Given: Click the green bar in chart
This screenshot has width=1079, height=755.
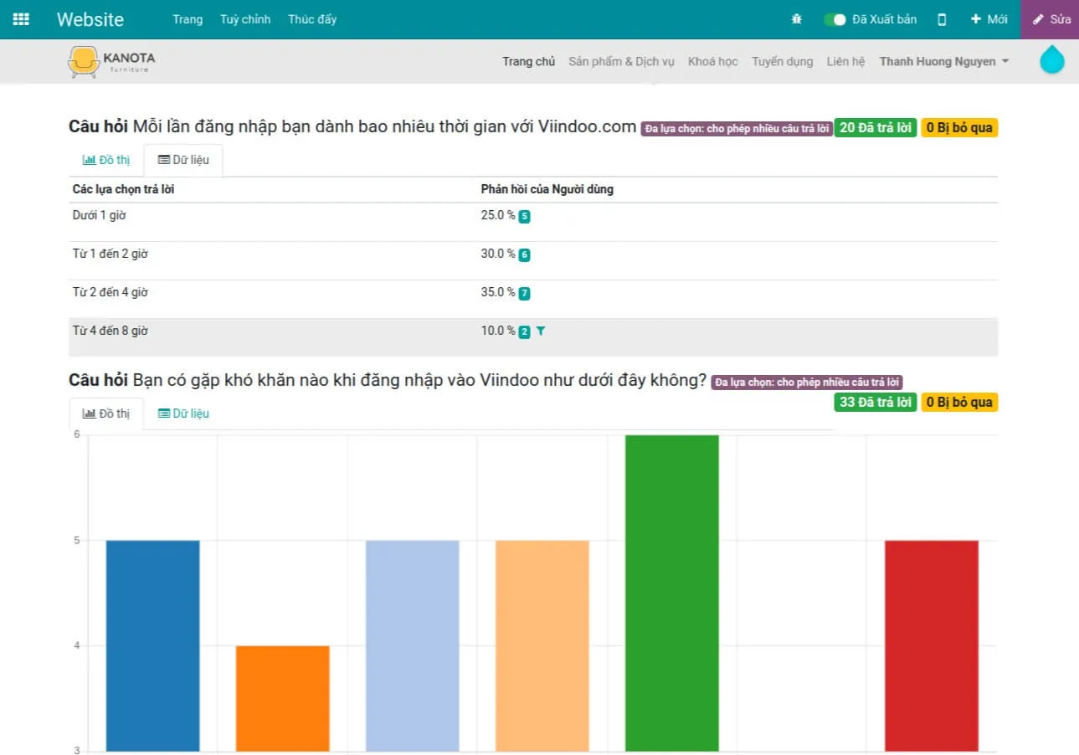Looking at the screenshot, I should (x=671, y=593).
